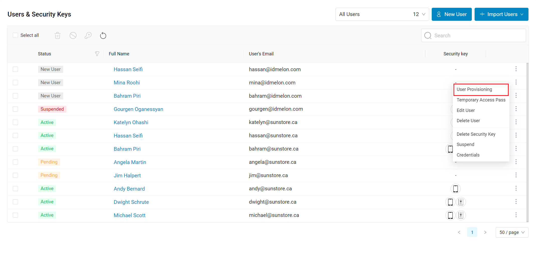The width and height of the screenshot is (536, 278).
Task: Click Angela Martin's Pending status badge
Action: [x=49, y=162]
